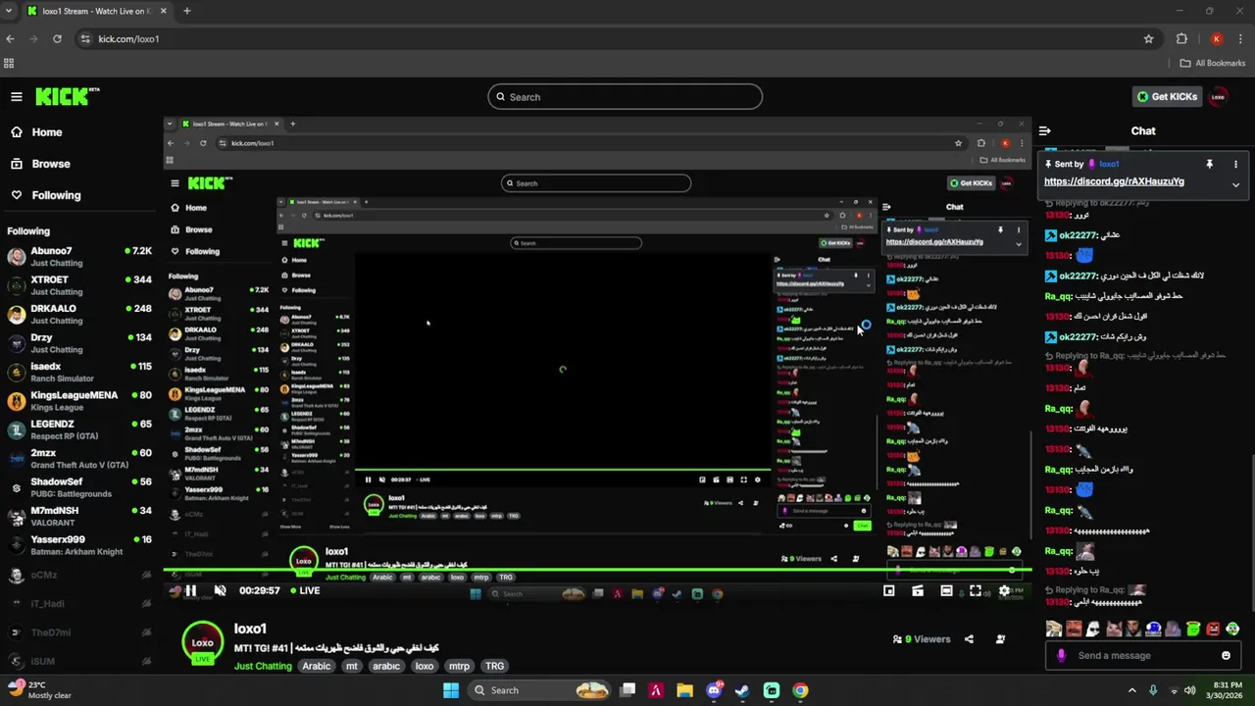1255x706 pixels.
Task: Click the Send a message chat input
Action: [1143, 655]
